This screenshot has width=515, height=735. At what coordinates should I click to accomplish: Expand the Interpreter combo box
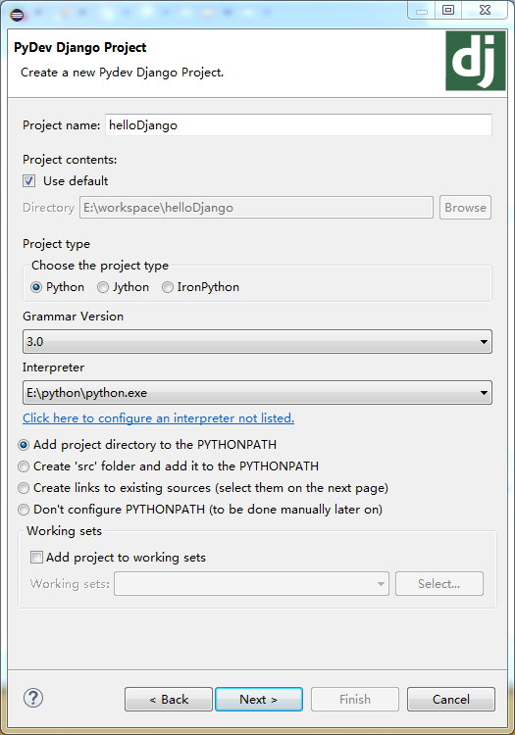257,393
